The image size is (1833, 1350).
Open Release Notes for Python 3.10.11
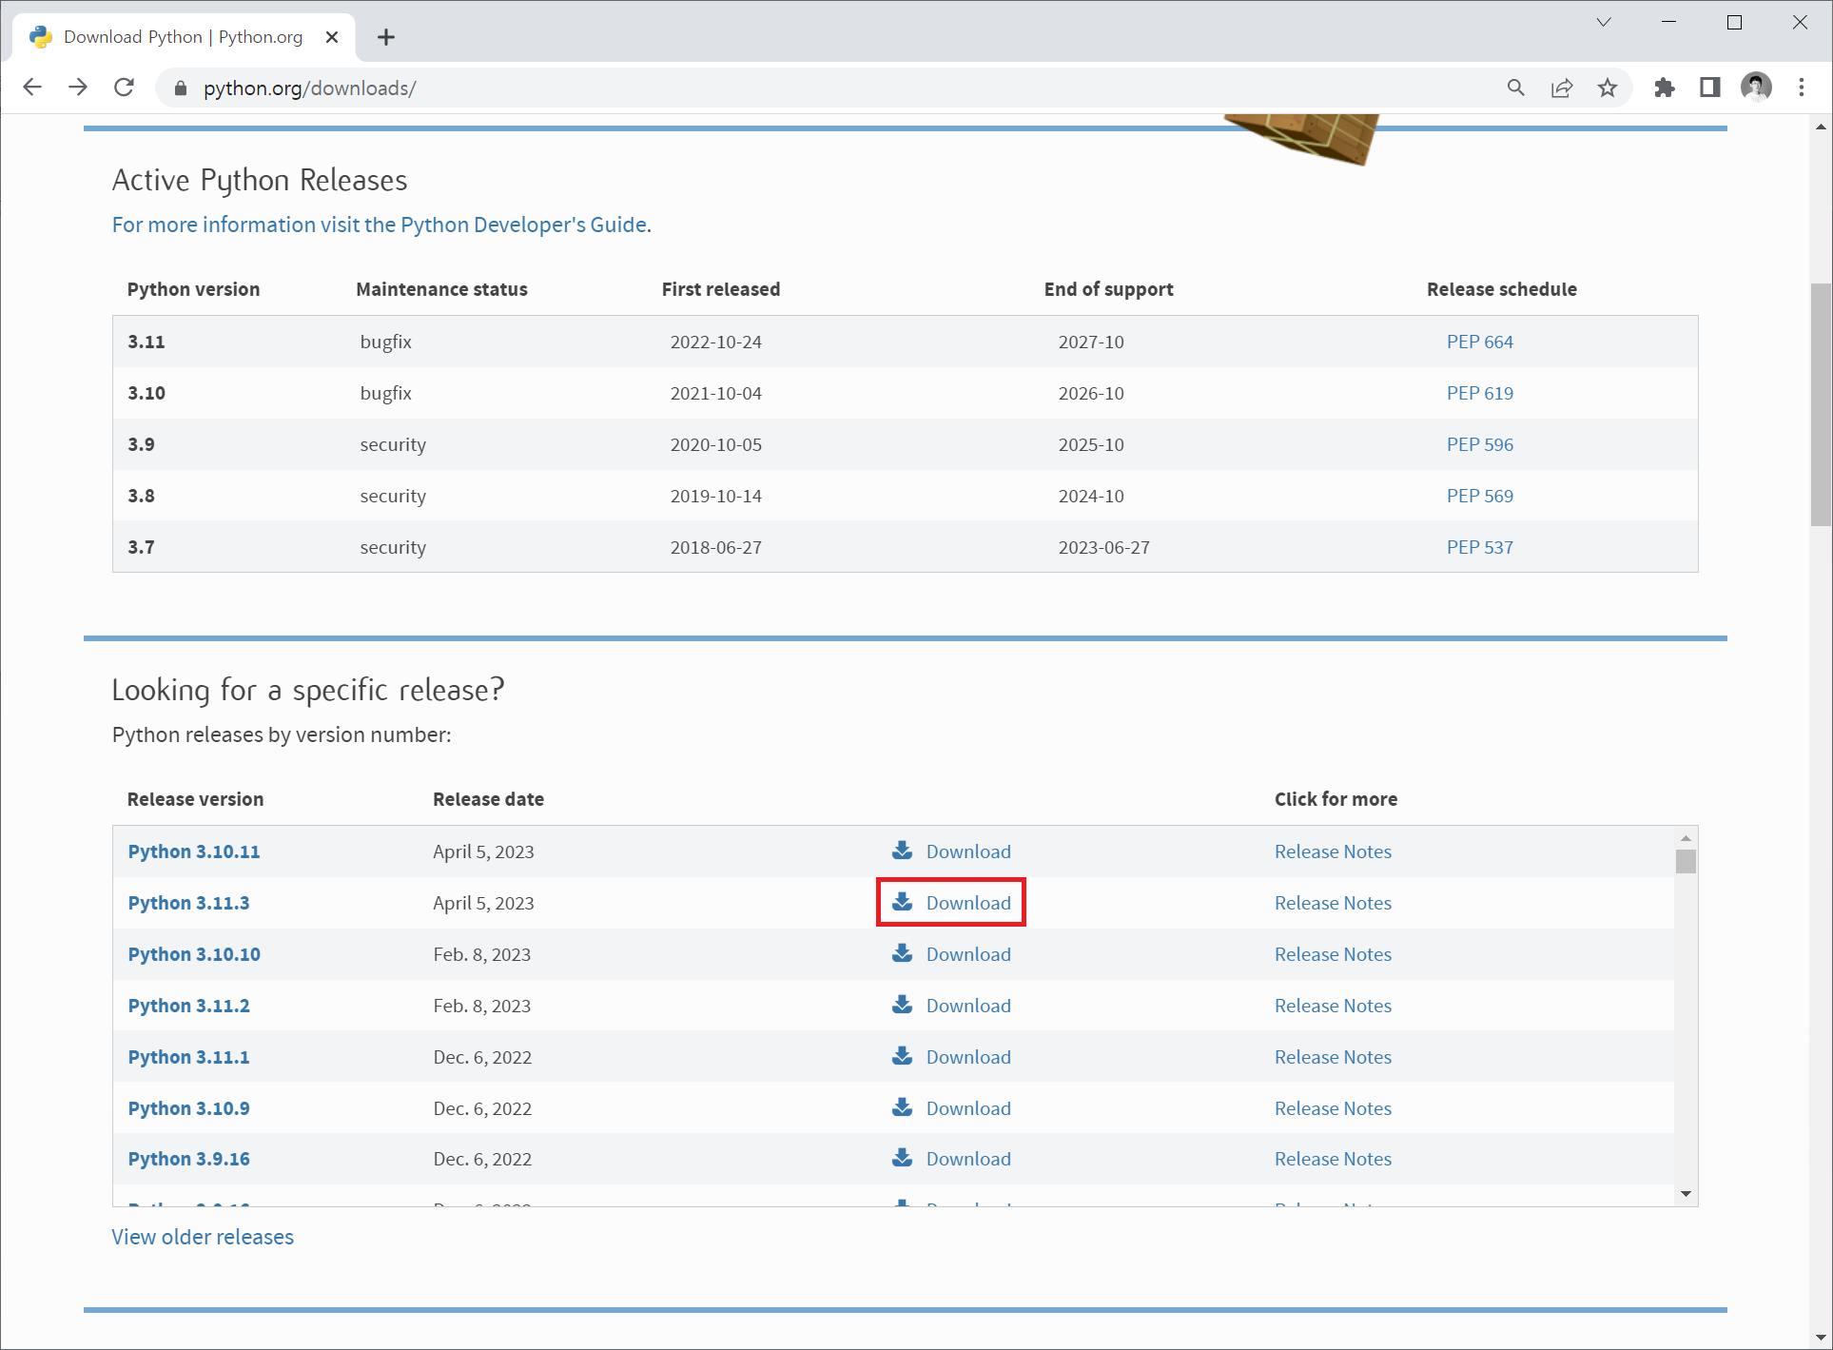click(1333, 851)
